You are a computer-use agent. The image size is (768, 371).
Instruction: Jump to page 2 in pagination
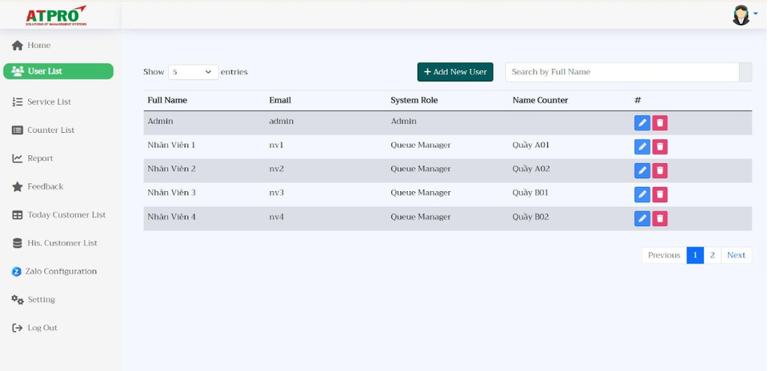click(712, 255)
